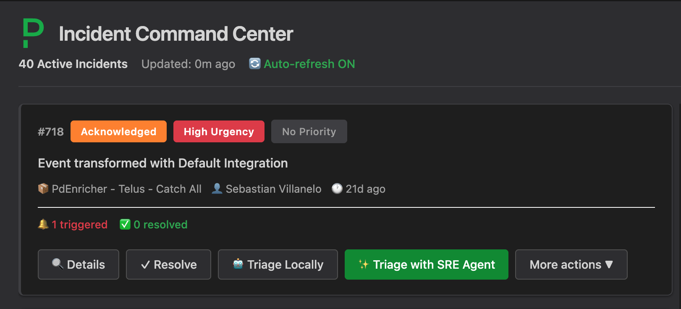
Task: Expand the More actions dropdown
Action: tap(571, 264)
